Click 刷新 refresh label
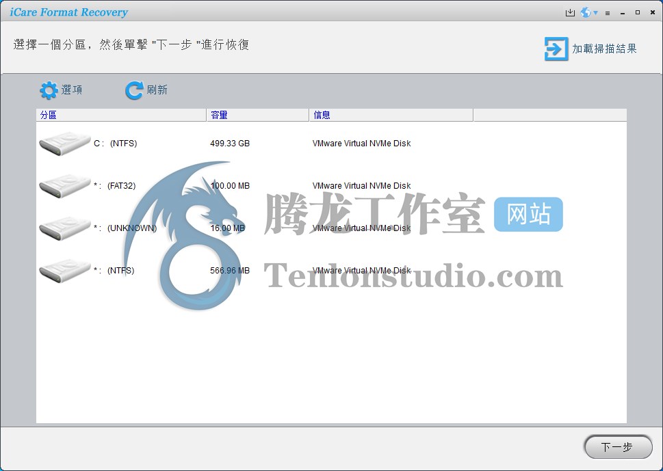This screenshot has width=663, height=471. [x=157, y=90]
